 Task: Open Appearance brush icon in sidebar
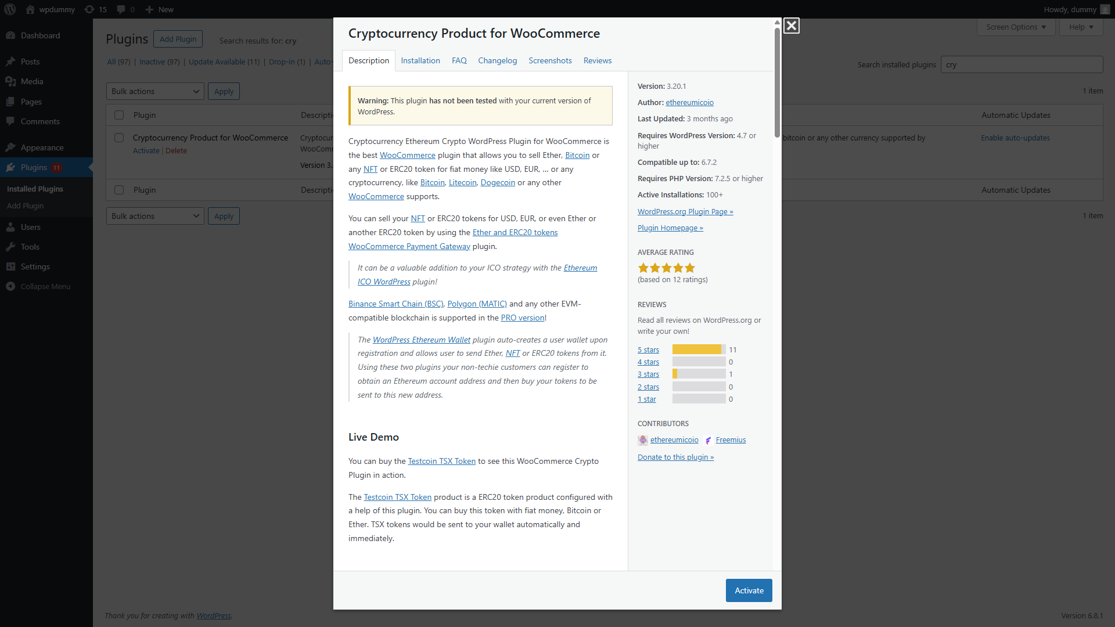tap(10, 147)
